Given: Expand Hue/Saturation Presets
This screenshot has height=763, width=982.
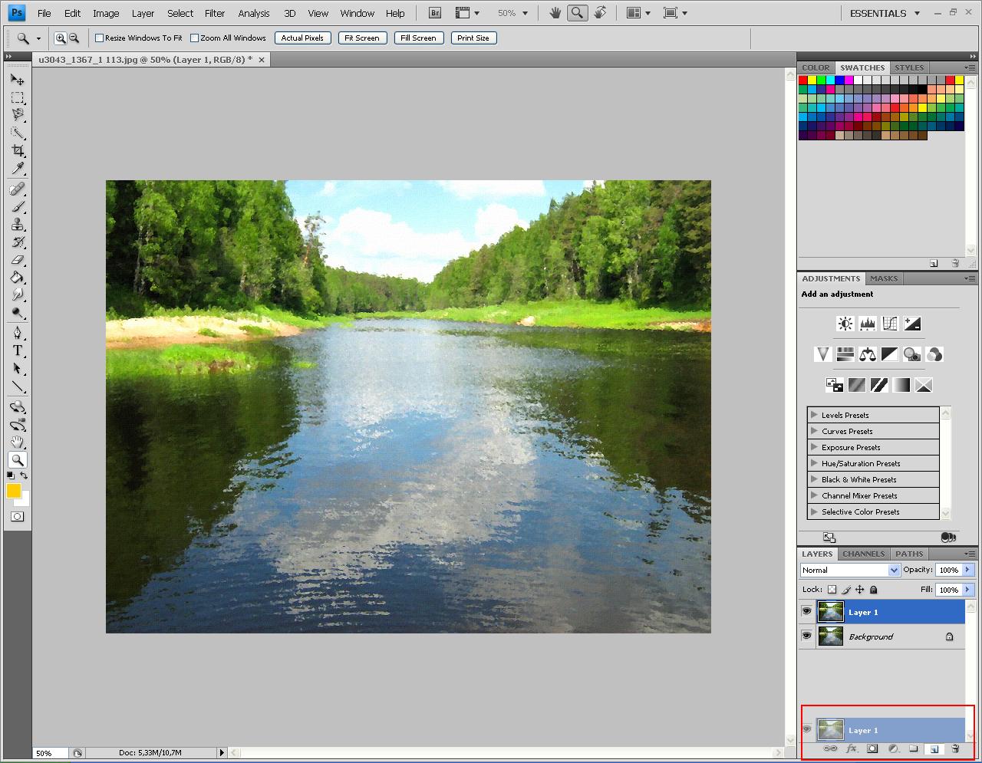Looking at the screenshot, I should click(814, 463).
